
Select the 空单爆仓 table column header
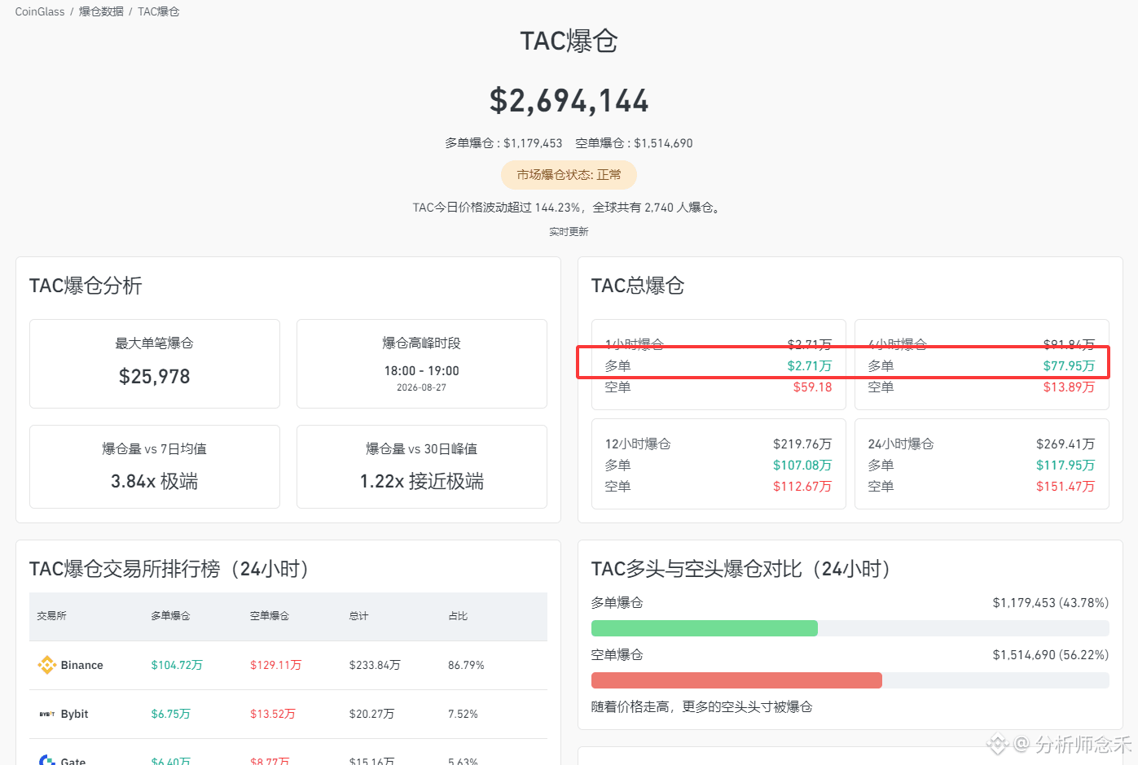point(270,616)
